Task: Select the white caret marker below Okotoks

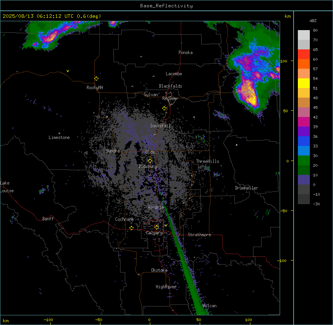Action: 139,274
